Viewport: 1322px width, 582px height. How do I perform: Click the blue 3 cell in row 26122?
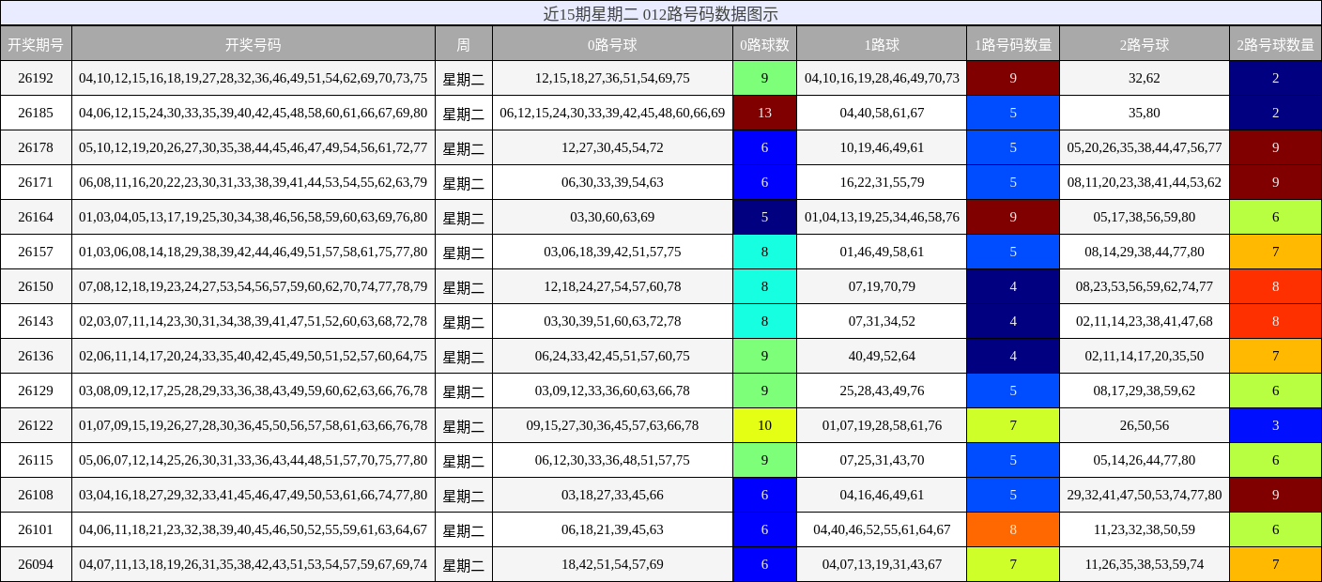point(1275,425)
